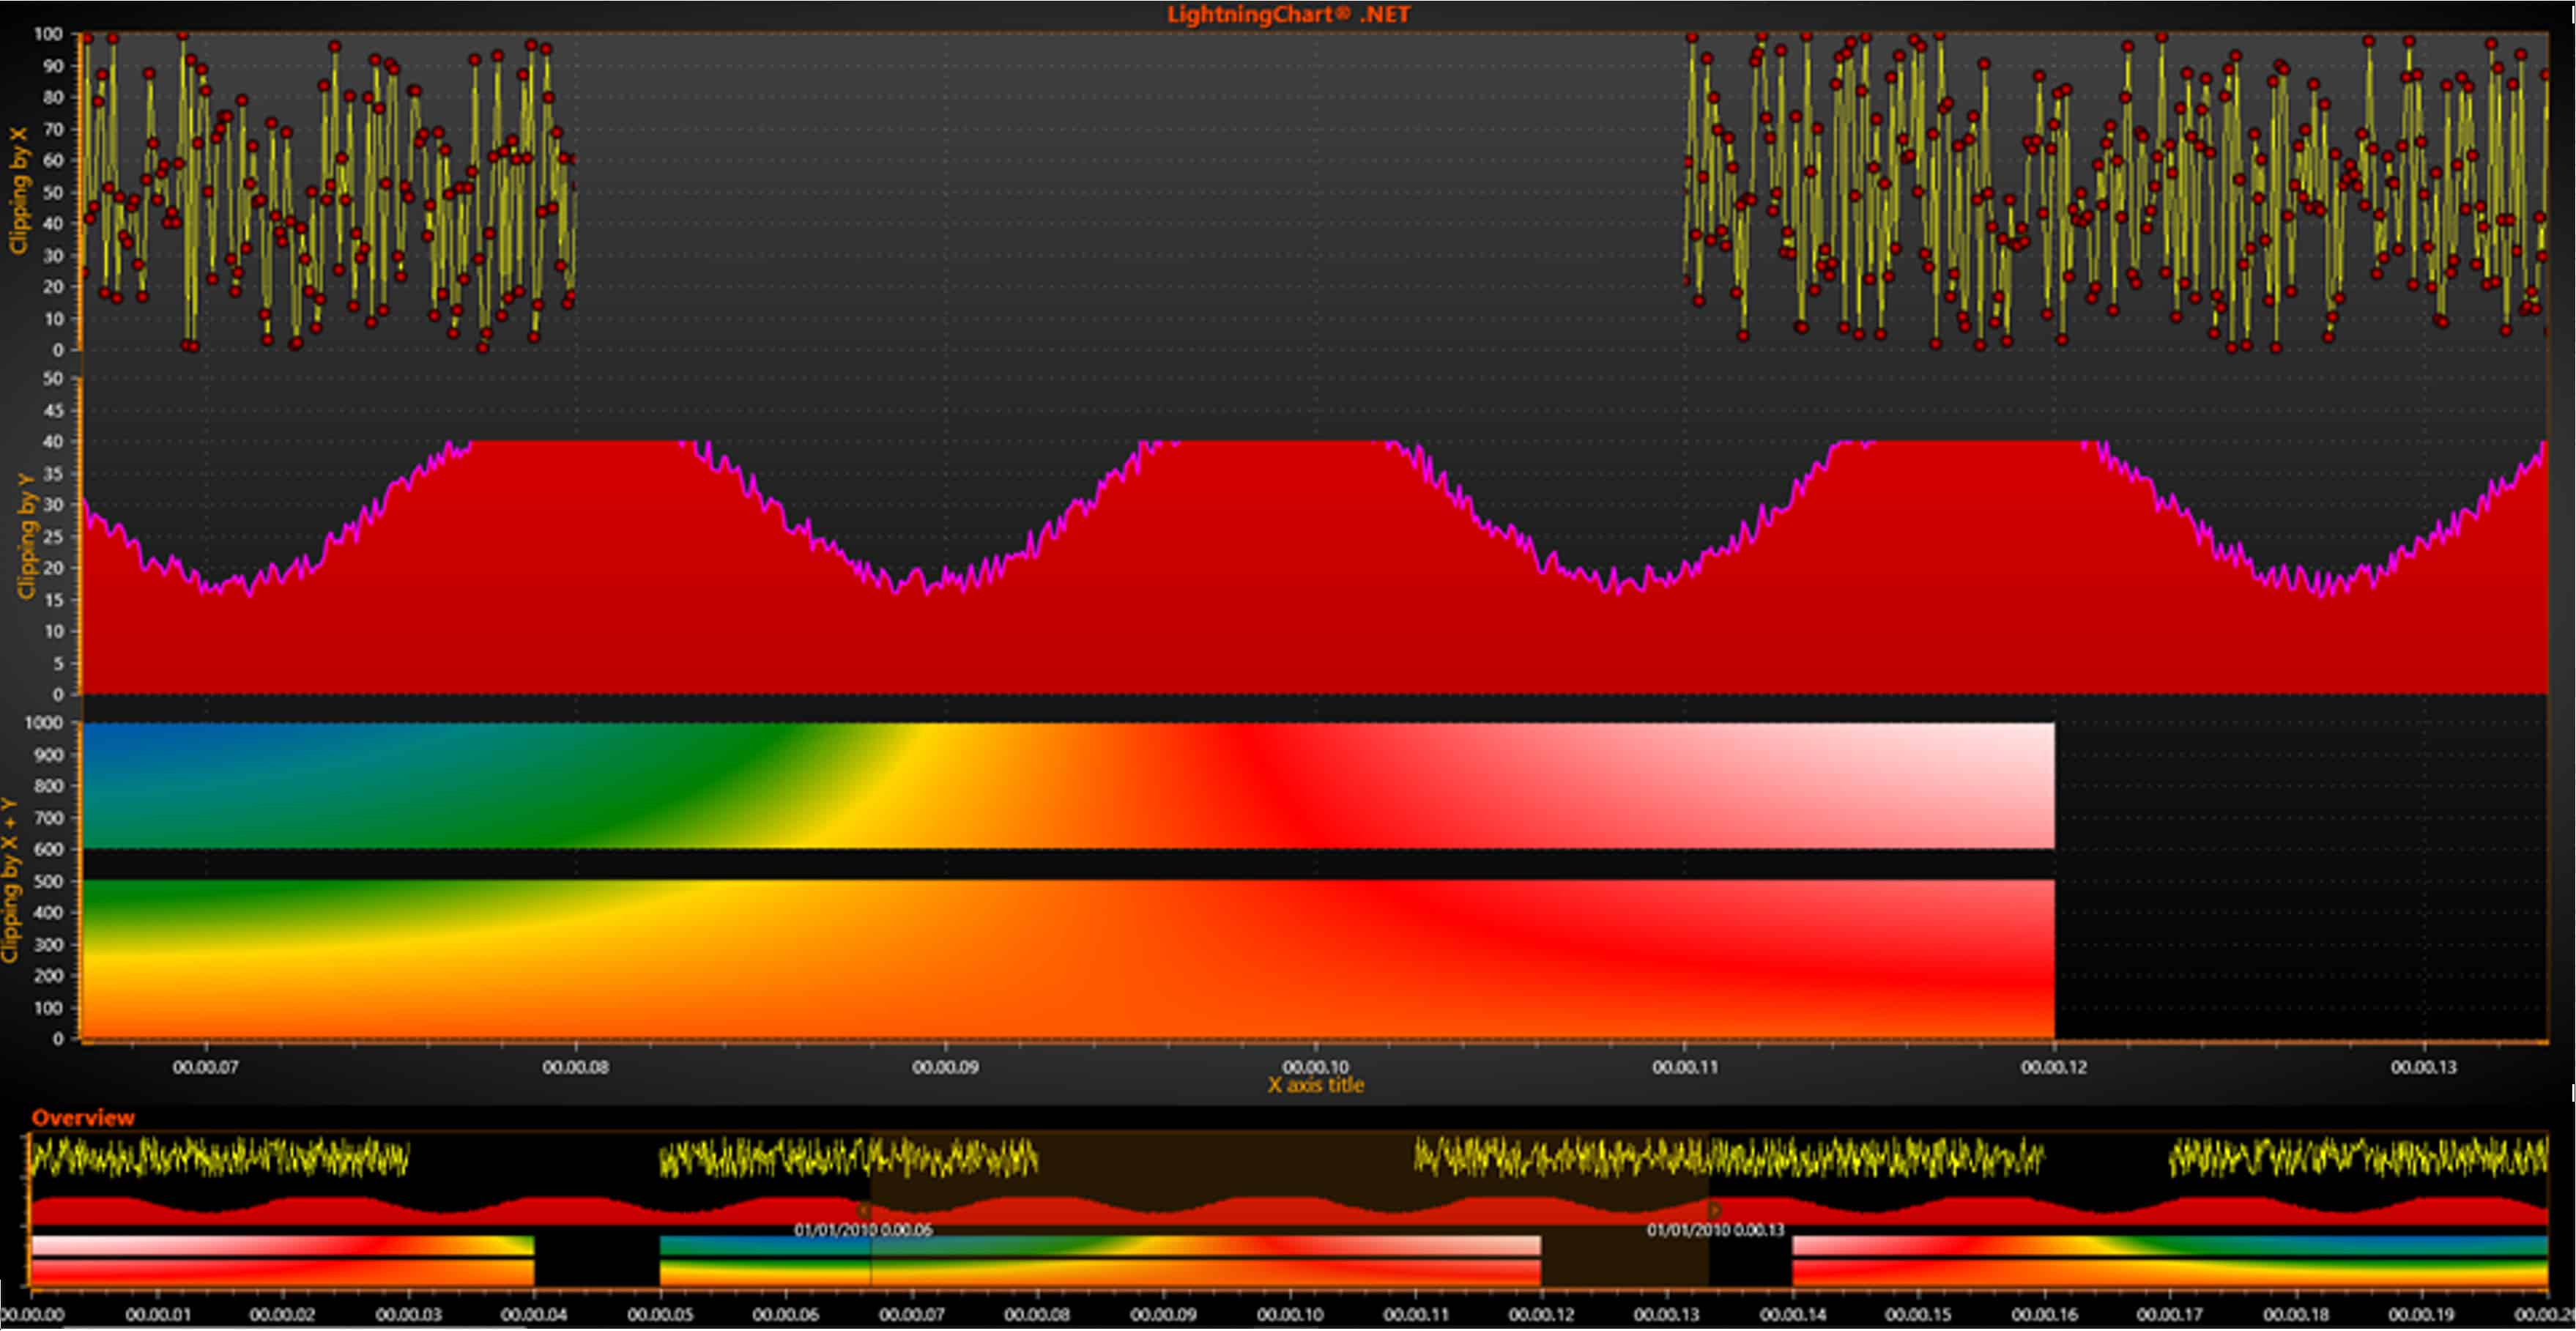Click the overview band label '01/01/2010 0.00.13'
The width and height of the screenshot is (2576, 1331).
pos(1716,1230)
